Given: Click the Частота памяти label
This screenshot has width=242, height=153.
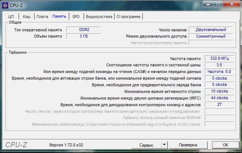Looking at the screenshot, I should [185, 59].
